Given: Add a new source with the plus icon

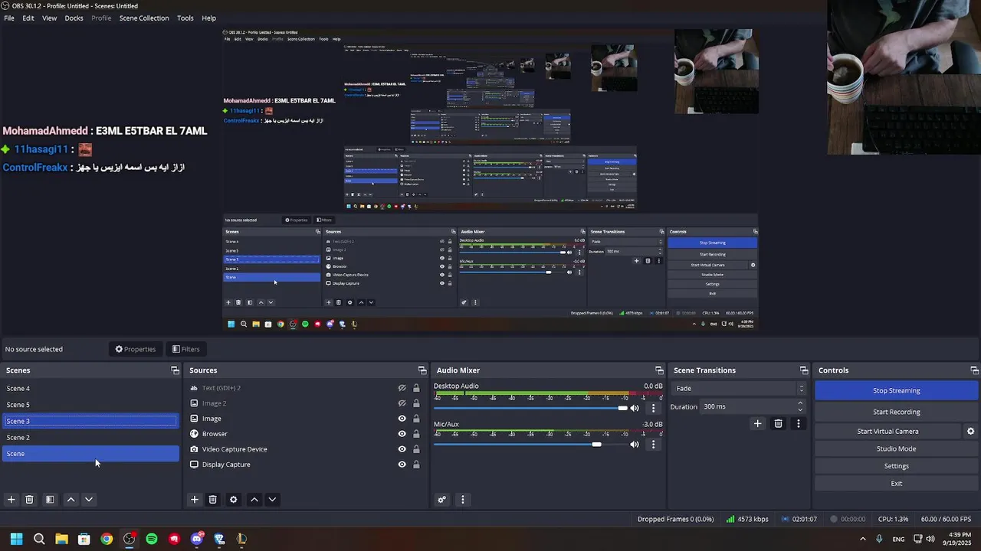Looking at the screenshot, I should coord(195,500).
